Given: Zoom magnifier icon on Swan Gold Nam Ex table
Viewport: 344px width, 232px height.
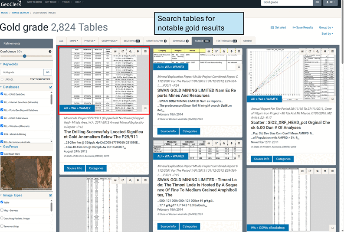Looking at the screenshot, I should 224,51.
